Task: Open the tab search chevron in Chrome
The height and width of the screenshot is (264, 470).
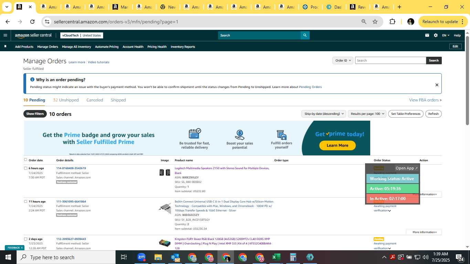Action: point(7,7)
